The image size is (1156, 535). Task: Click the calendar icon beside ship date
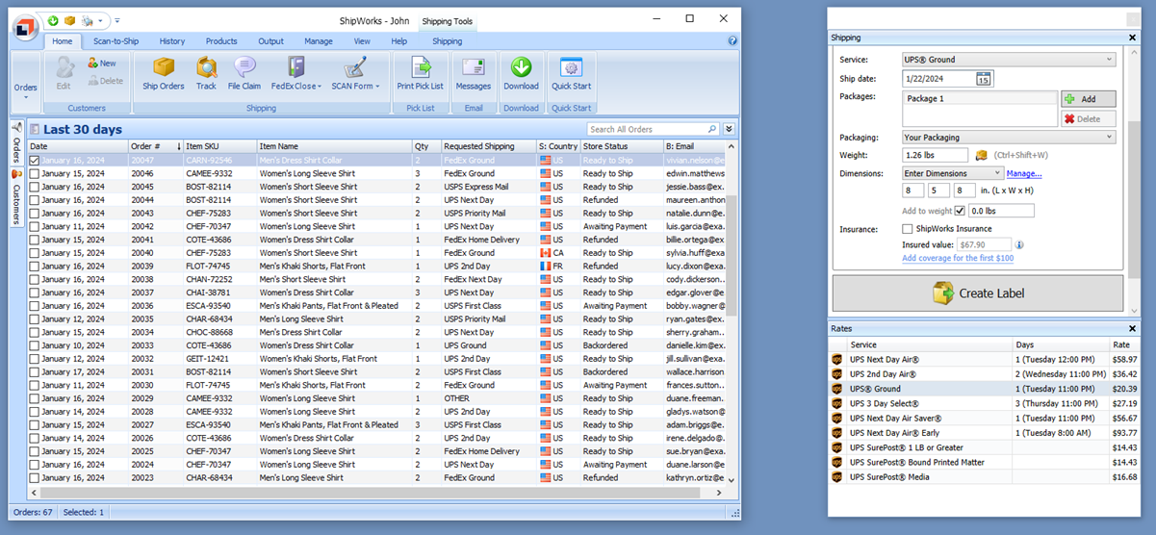pyautogui.click(x=983, y=79)
